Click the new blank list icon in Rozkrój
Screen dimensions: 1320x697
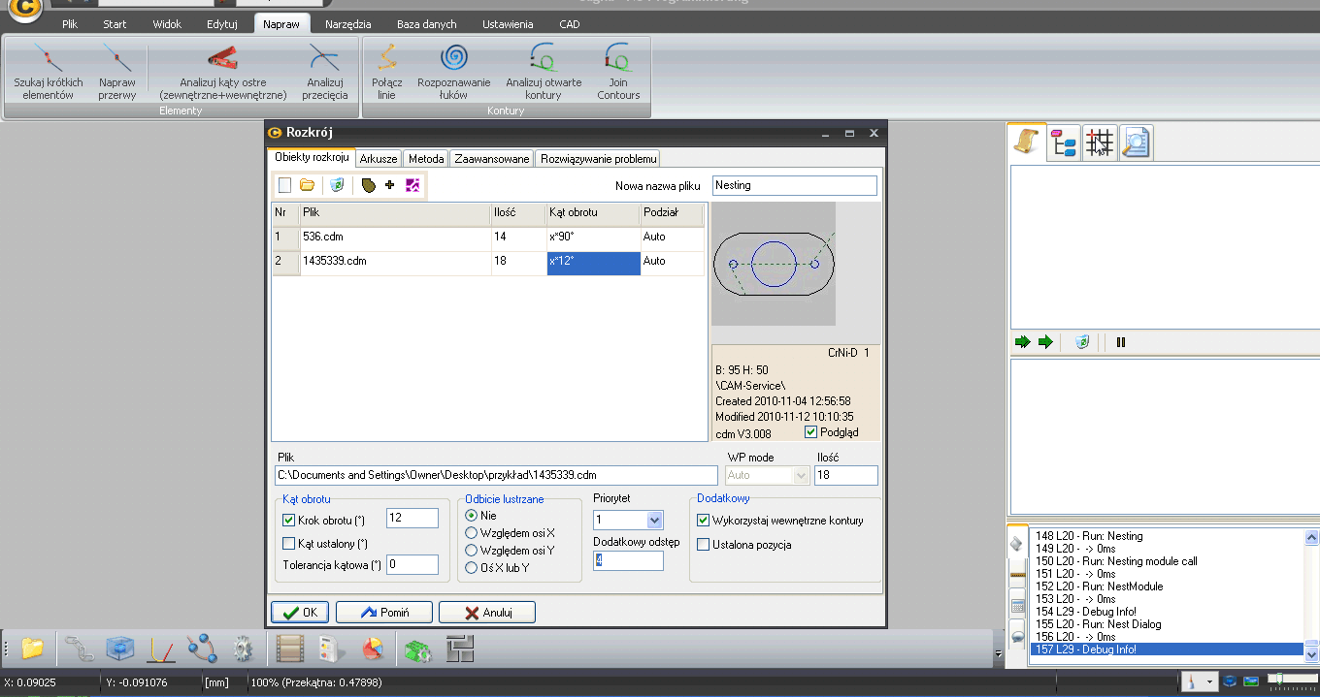285,185
